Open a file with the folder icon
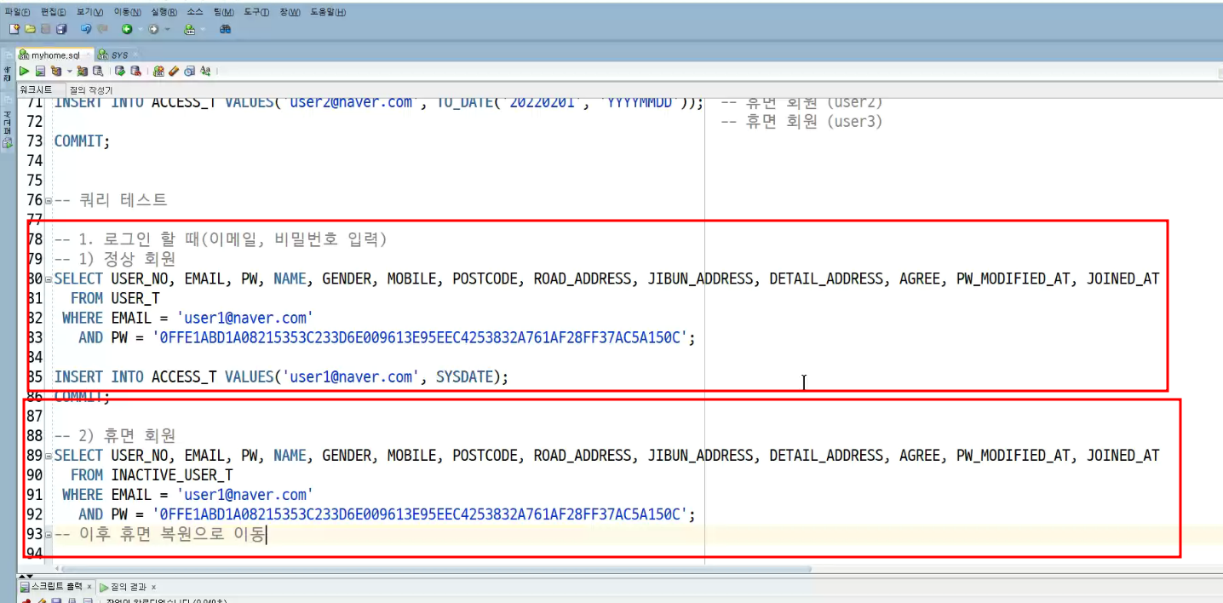1223x603 pixels. pyautogui.click(x=30, y=29)
